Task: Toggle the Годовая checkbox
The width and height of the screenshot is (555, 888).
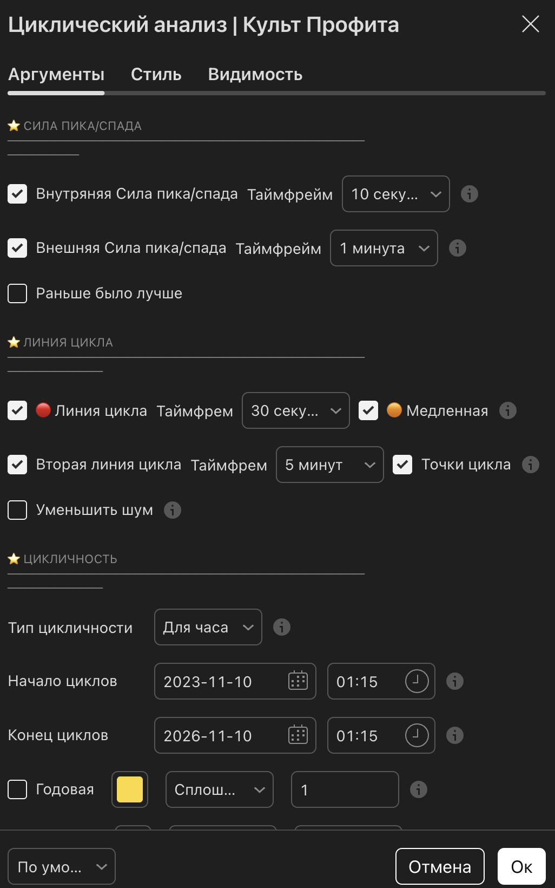Action: click(17, 789)
